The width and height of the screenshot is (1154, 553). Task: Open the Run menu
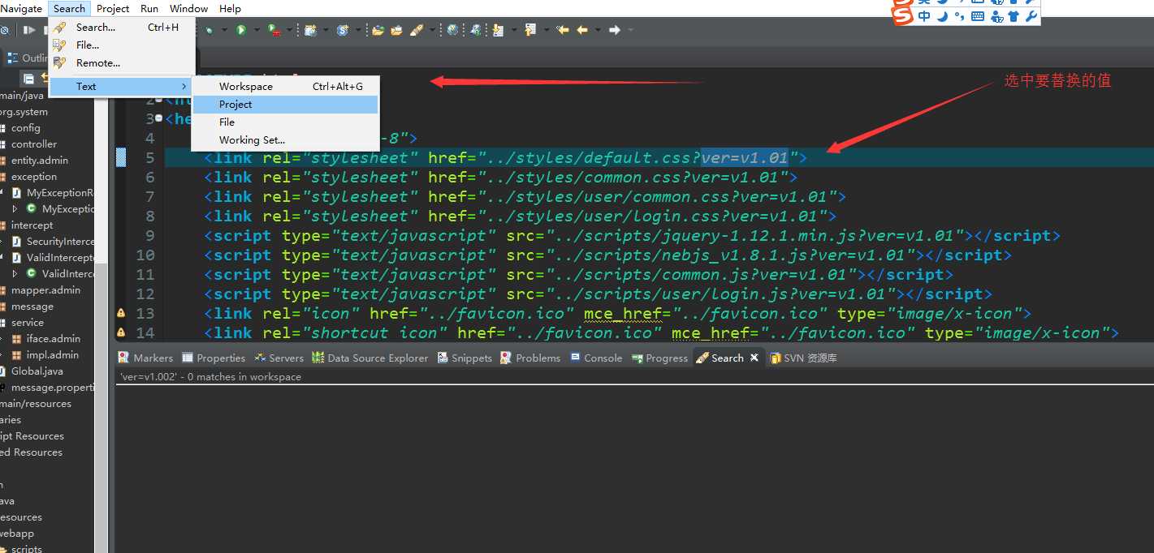pyautogui.click(x=149, y=8)
